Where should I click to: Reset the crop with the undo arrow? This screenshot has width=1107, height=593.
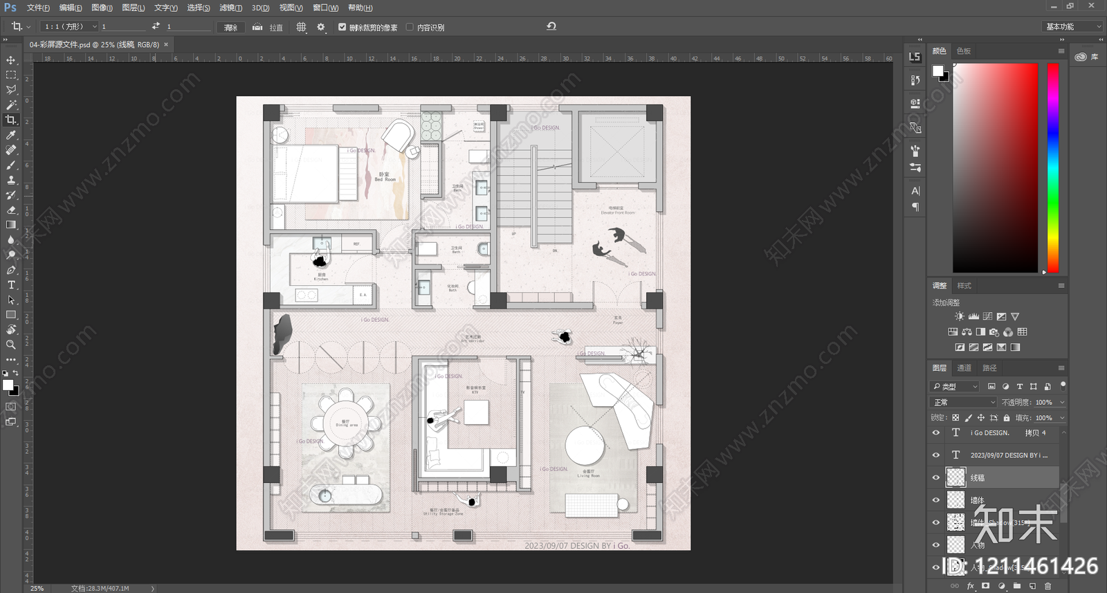pos(551,26)
